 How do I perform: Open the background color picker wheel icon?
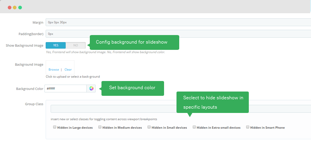click(91, 88)
